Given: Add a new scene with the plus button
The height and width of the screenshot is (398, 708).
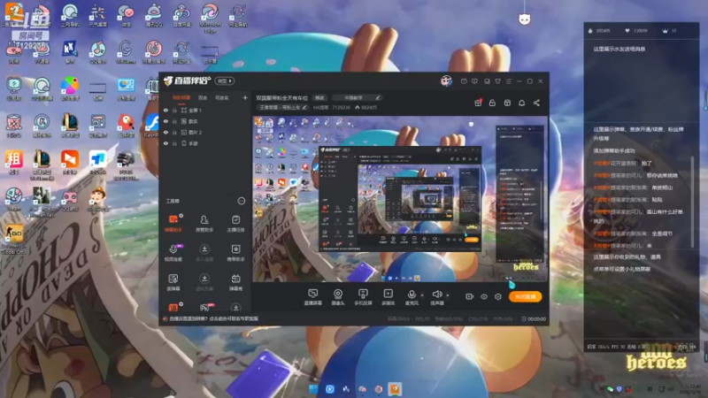Looking at the screenshot, I should pos(245,97).
